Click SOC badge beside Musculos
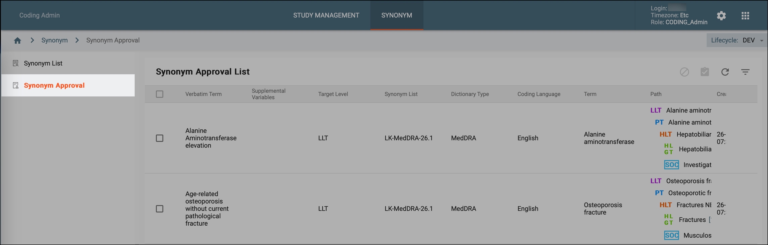 tap(672, 235)
